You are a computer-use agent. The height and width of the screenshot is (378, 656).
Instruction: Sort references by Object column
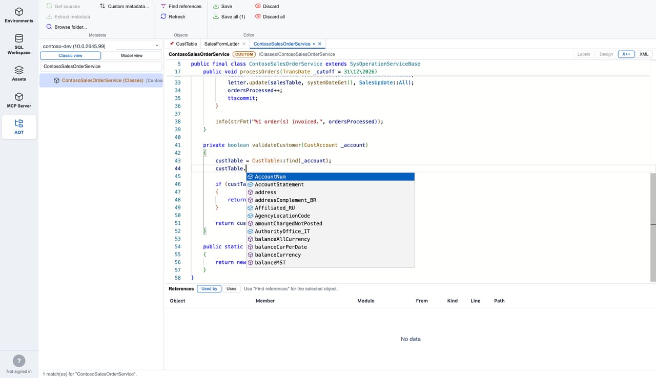(x=177, y=301)
